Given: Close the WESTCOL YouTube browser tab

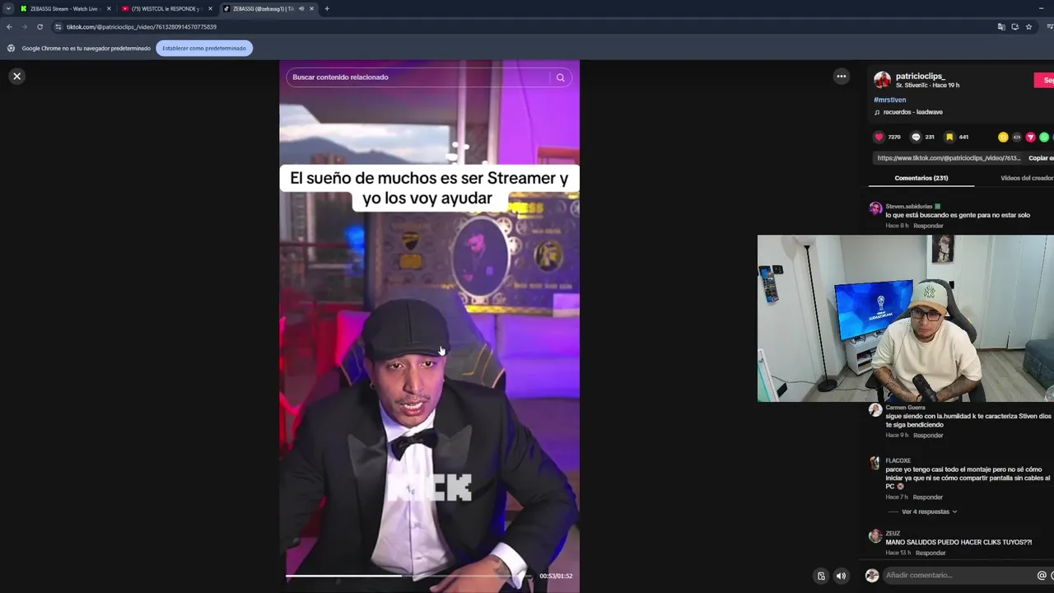Looking at the screenshot, I should [x=210, y=8].
